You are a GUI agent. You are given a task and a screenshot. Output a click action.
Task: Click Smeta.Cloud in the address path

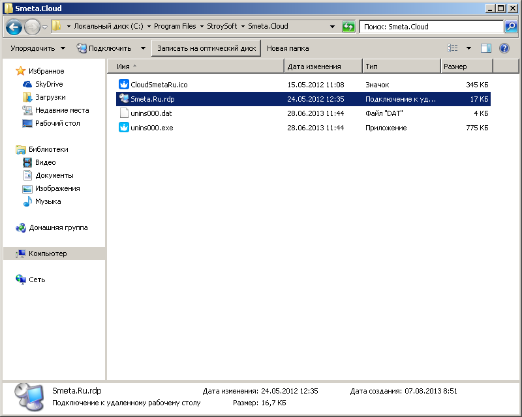[x=268, y=26]
